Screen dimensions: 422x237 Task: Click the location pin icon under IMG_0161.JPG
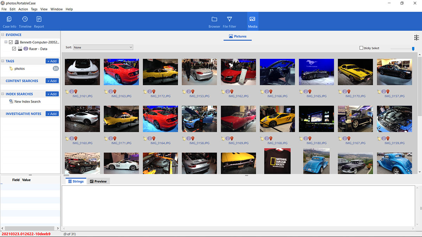point(76,92)
